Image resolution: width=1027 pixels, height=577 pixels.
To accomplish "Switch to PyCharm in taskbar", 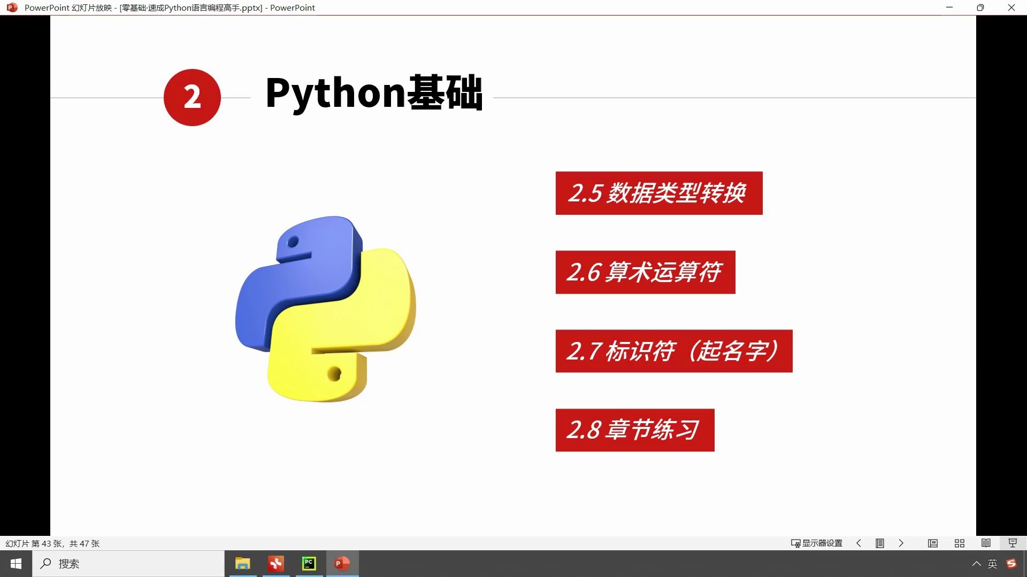I will [309, 564].
